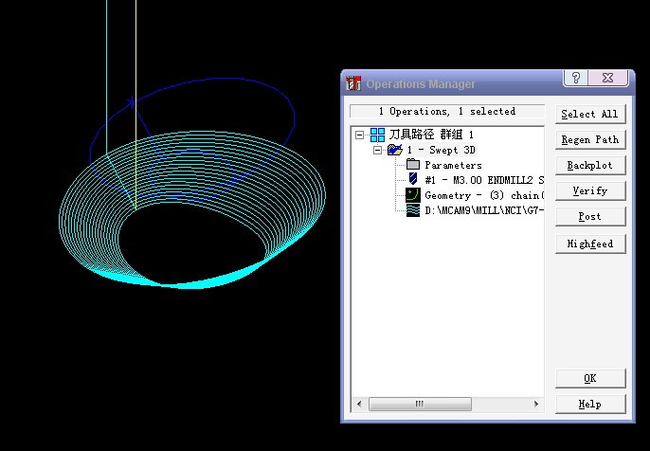Click the Select All button

(x=590, y=114)
